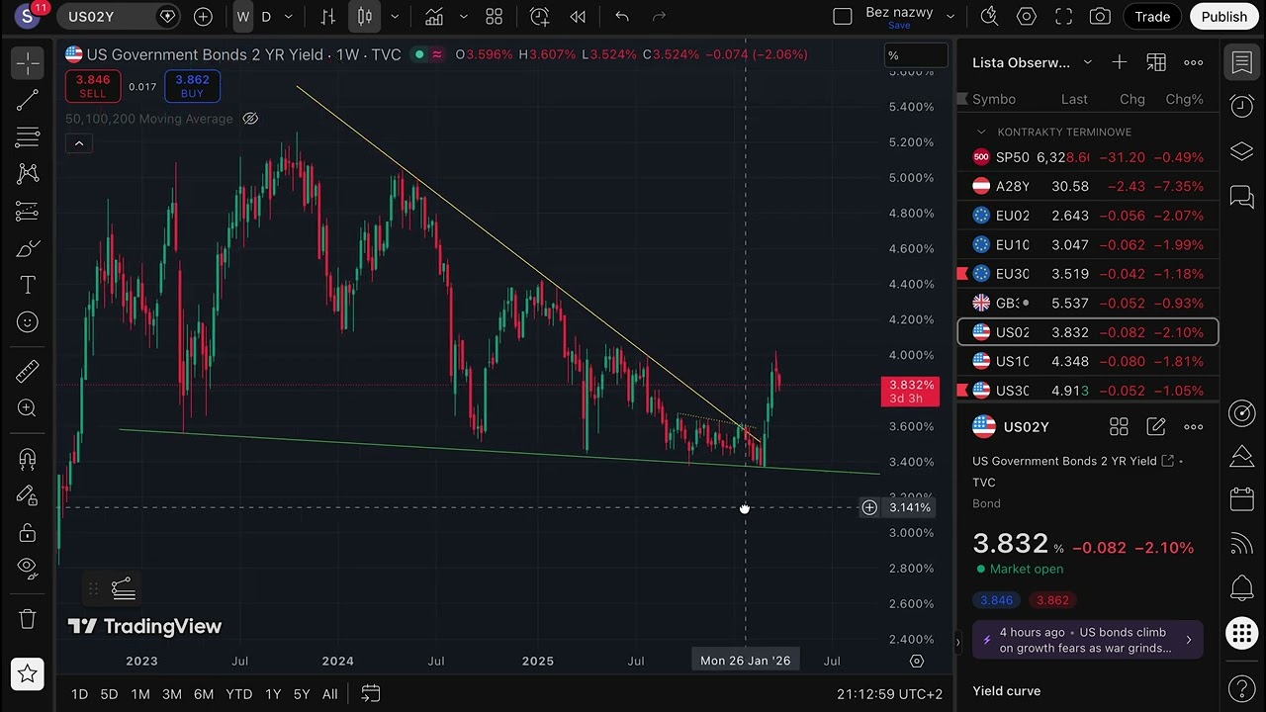
Task: Remove drawings with the trash icon
Action: coord(28,619)
